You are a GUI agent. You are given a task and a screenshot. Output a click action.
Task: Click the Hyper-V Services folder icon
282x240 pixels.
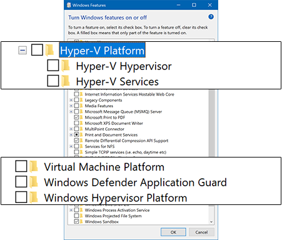click(x=66, y=81)
